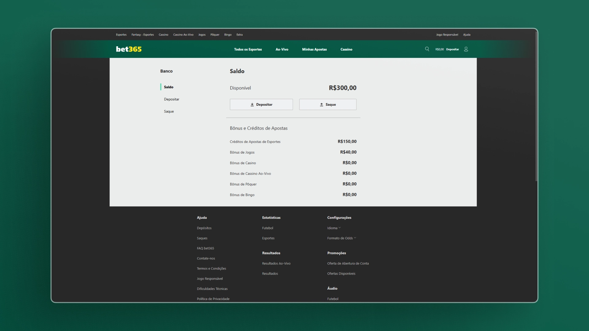Click Bônus de Bingo label
The width and height of the screenshot is (589, 331).
click(x=242, y=195)
